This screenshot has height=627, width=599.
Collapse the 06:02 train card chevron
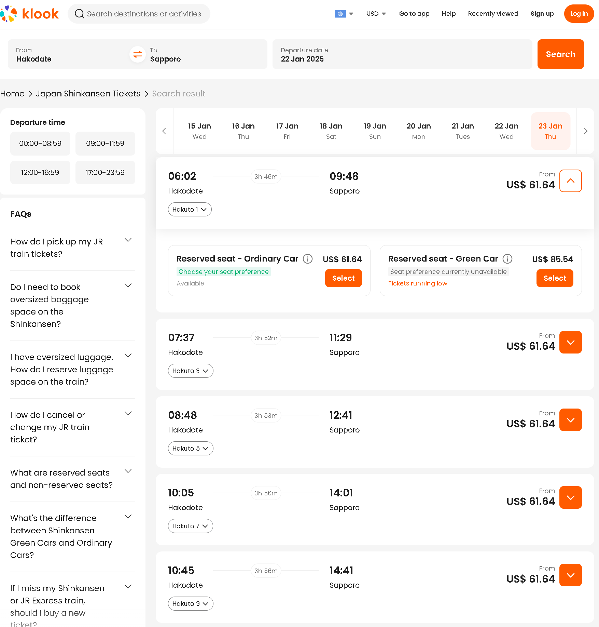tap(570, 181)
